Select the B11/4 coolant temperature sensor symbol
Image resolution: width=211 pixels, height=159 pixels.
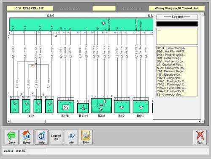[83, 108]
